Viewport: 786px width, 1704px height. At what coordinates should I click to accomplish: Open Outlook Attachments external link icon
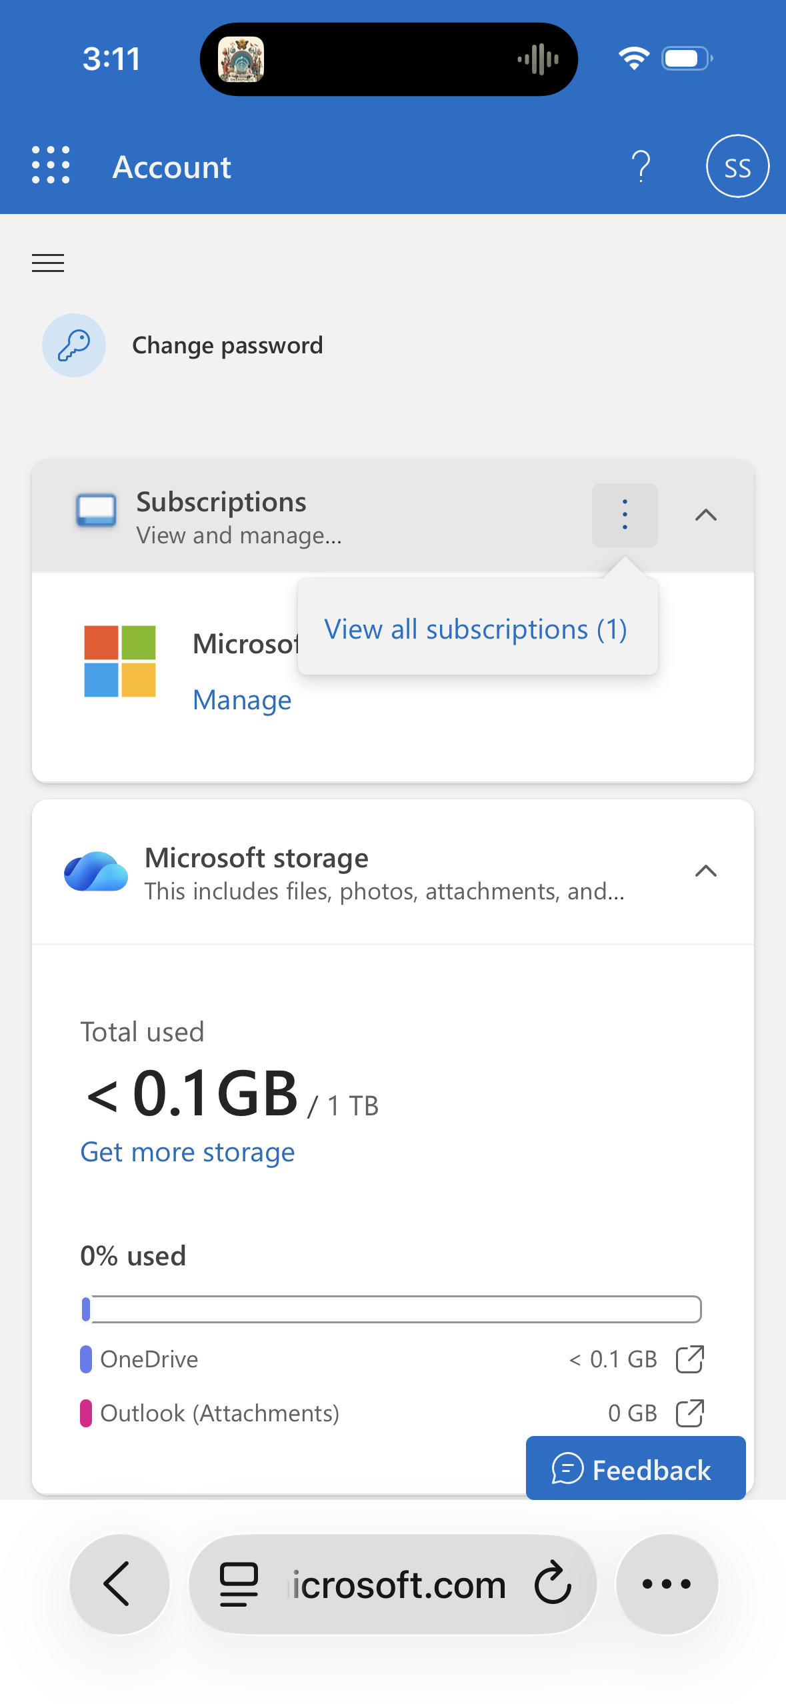[690, 1413]
